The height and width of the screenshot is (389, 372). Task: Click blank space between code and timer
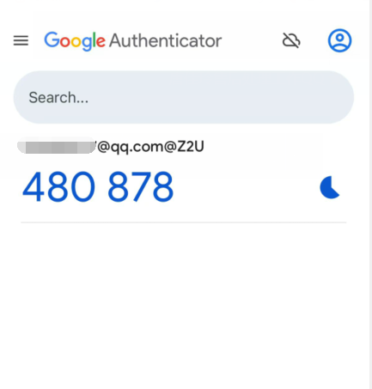point(247,186)
